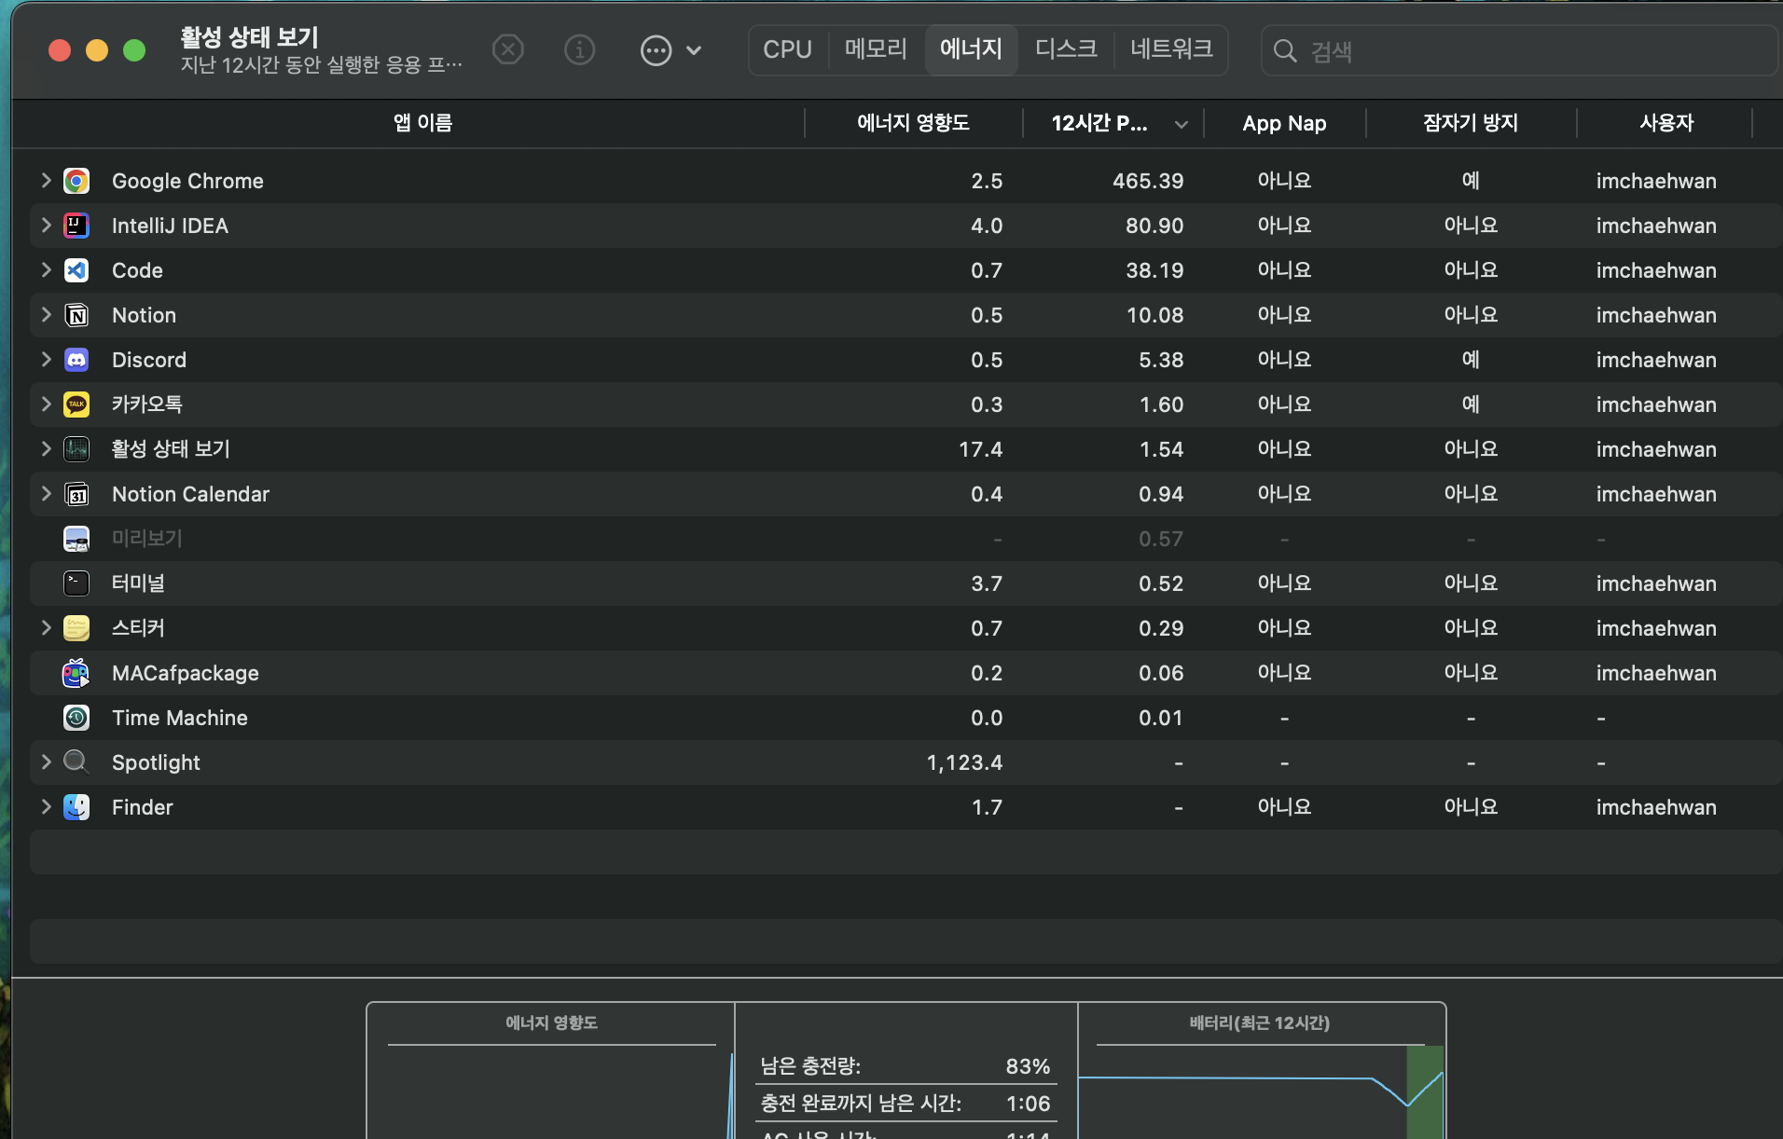Screen dimensions: 1783x1139
Task: Click the Finder row's imchaehwan user
Action: pyautogui.click(x=1656, y=807)
